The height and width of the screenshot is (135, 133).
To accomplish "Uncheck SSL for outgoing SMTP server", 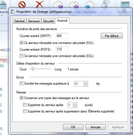I will pos(21,43).
